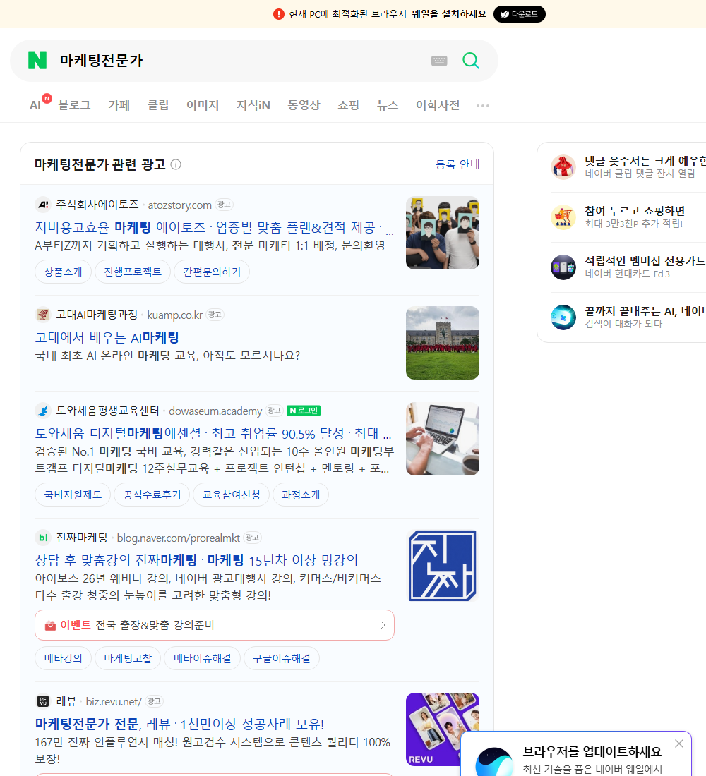
Task: Click the 상품소개 chip
Action: click(63, 272)
